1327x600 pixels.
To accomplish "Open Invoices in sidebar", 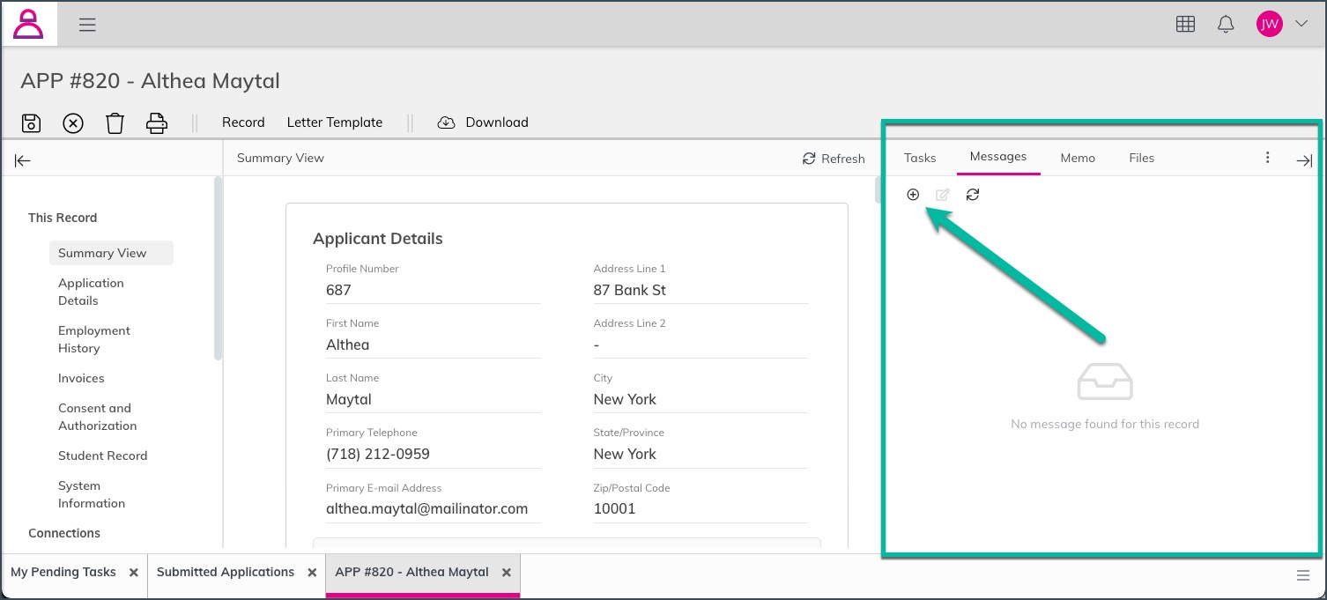I will (81, 378).
